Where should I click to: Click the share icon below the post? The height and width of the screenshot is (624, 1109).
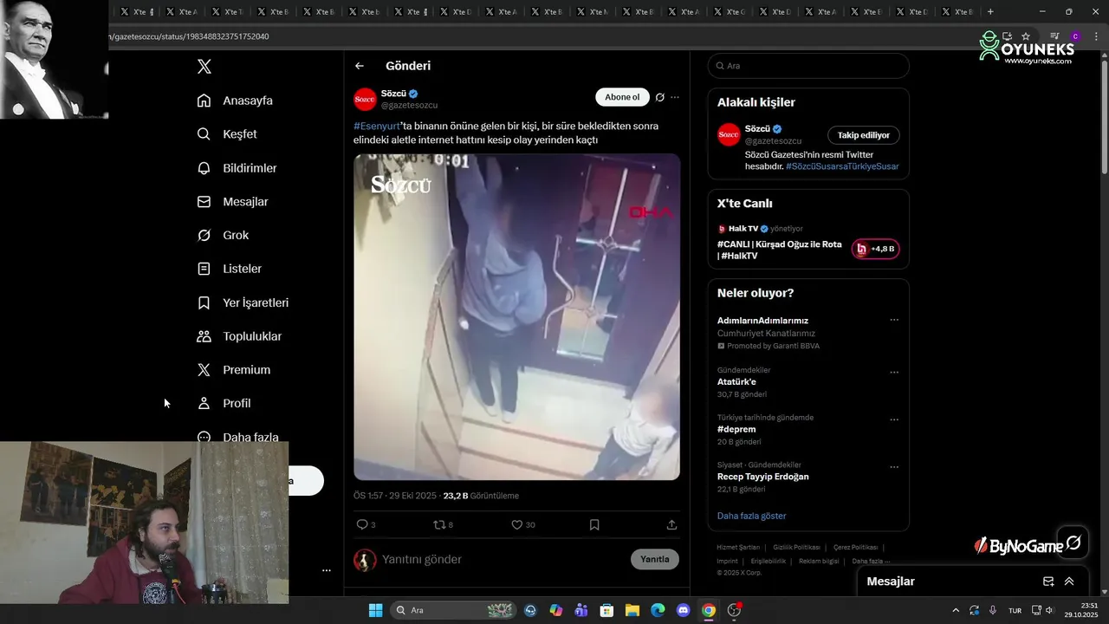[671, 524]
